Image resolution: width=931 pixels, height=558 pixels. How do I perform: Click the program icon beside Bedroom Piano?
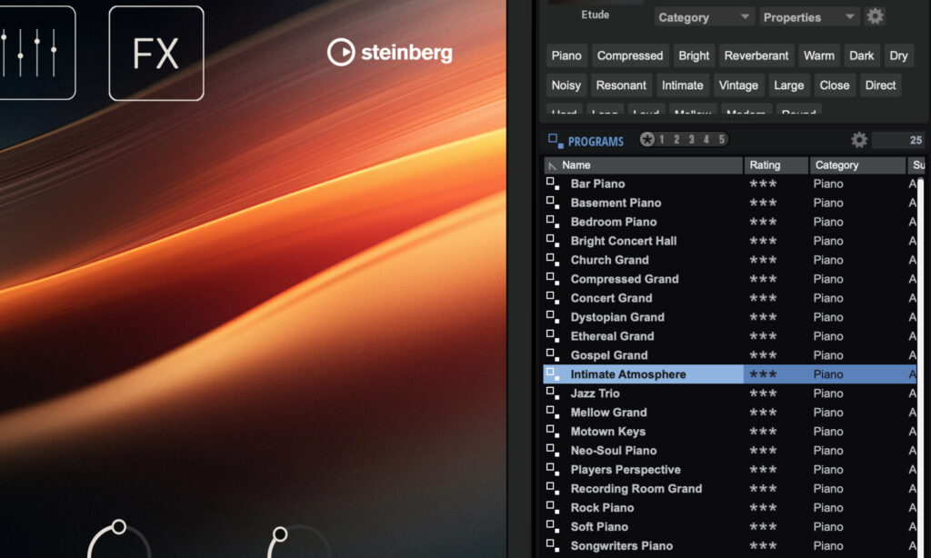(x=553, y=222)
